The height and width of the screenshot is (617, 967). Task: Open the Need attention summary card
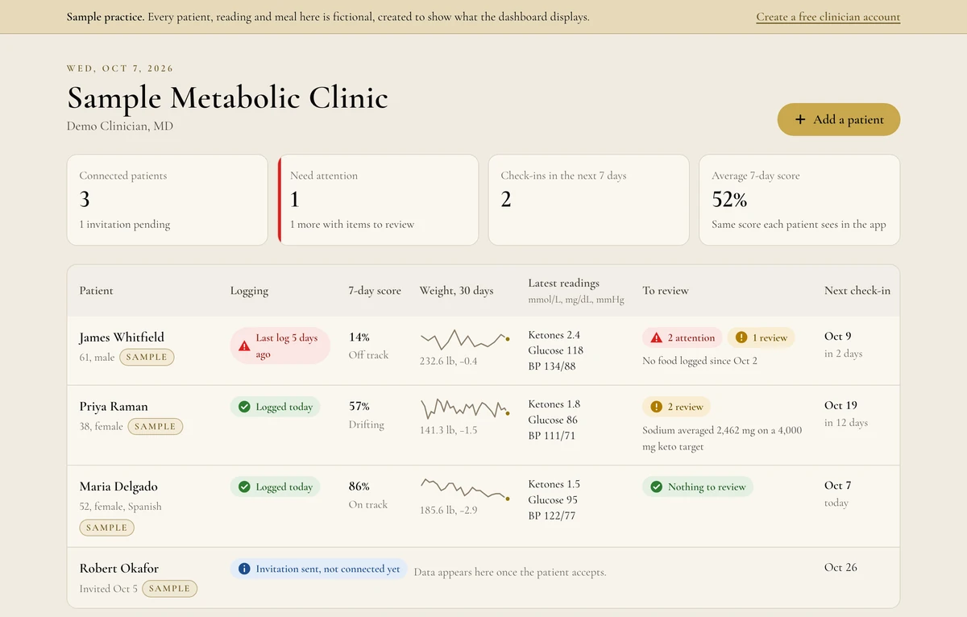point(378,200)
